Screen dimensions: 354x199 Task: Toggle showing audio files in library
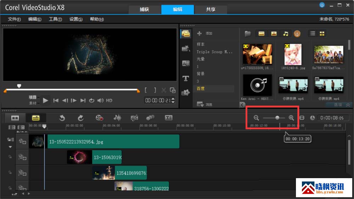coord(285,34)
